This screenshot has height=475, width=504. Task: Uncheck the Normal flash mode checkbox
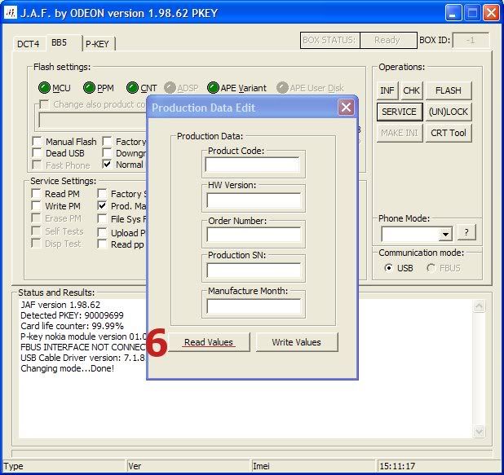[x=107, y=165]
